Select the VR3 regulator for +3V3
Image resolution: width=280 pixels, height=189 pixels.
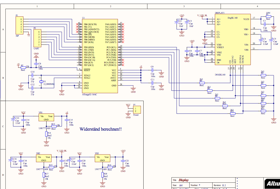(x=103, y=158)
